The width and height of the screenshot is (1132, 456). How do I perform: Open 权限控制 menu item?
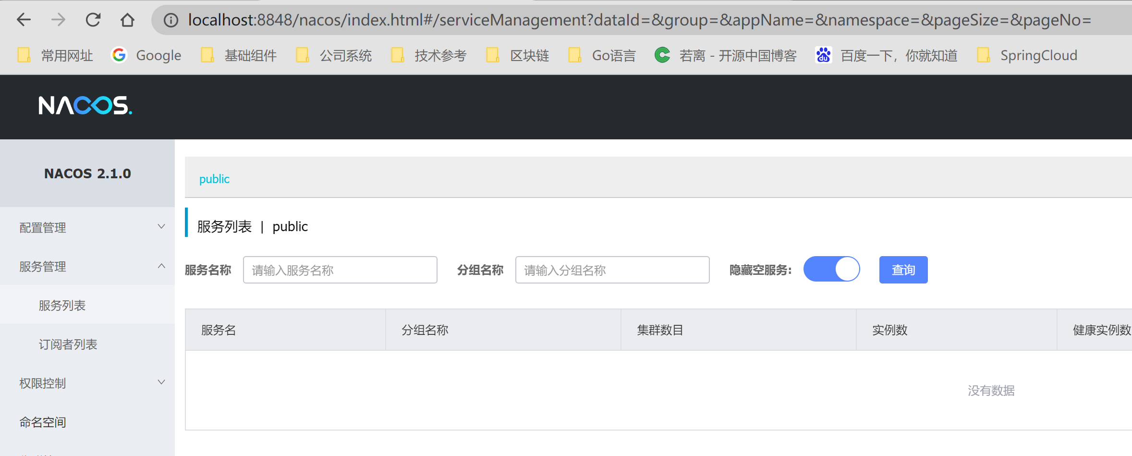[x=87, y=382]
